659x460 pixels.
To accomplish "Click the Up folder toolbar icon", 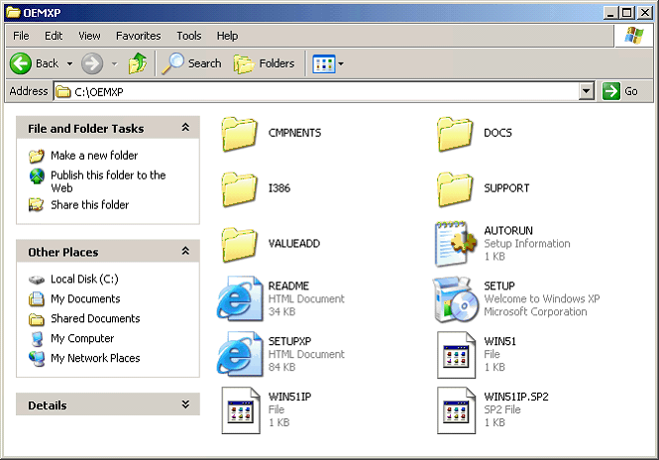I will click(x=137, y=63).
